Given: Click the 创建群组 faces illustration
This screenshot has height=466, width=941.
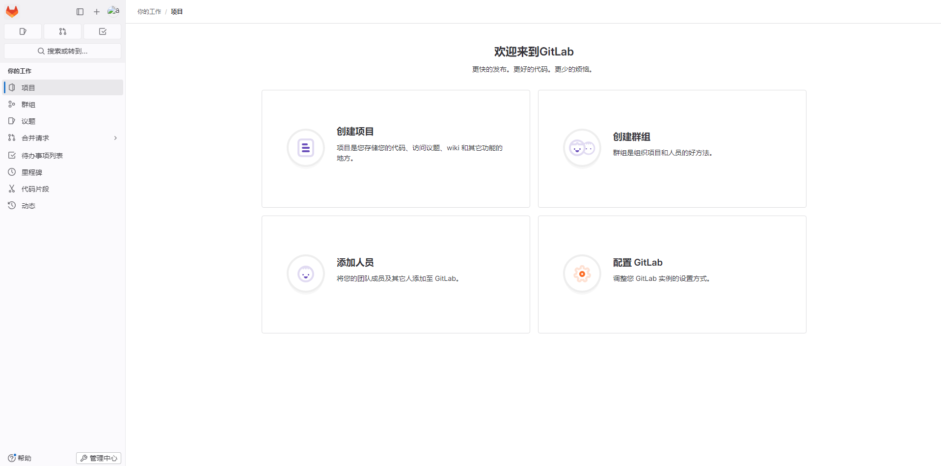Looking at the screenshot, I should 582,148.
